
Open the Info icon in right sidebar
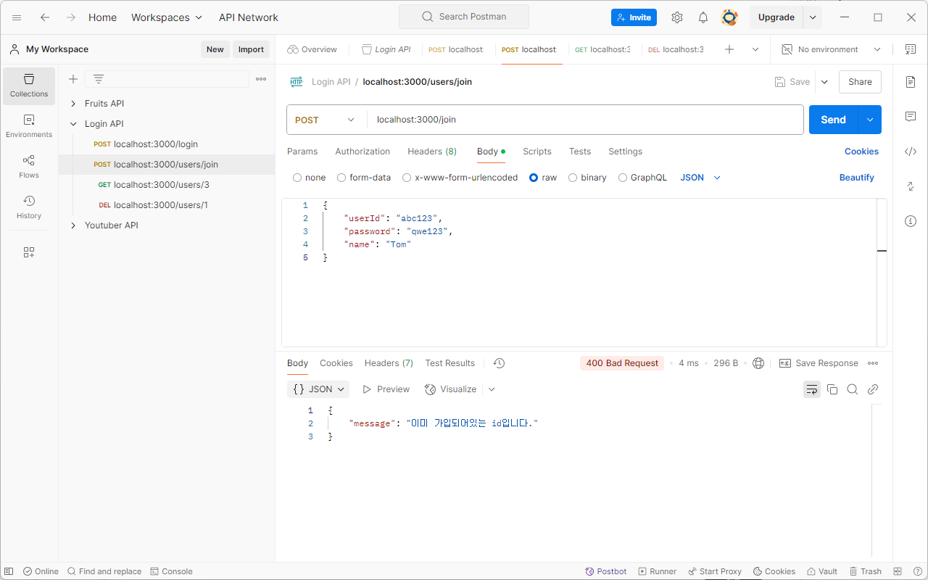tap(911, 221)
